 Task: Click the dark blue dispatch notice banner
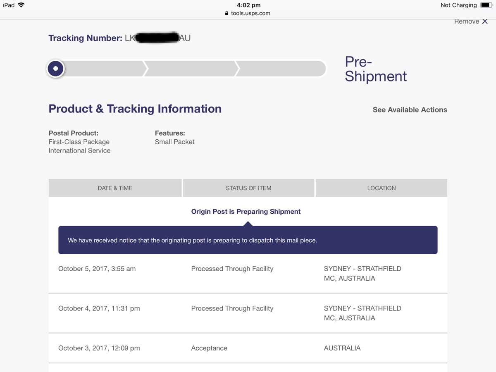click(x=248, y=240)
